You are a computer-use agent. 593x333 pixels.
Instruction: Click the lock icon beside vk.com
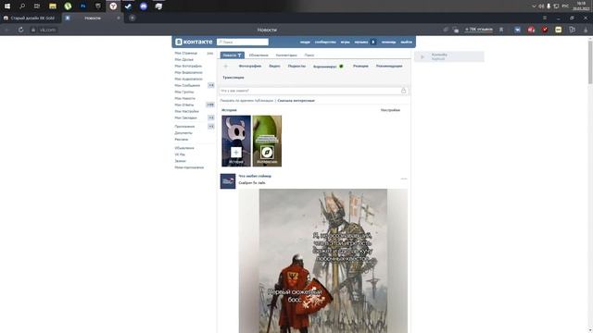pos(33,30)
